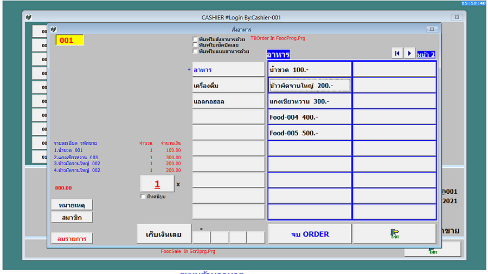Open the หมายเหตุ remark button
Viewport: 488px width, 274px height.
pos(72,205)
